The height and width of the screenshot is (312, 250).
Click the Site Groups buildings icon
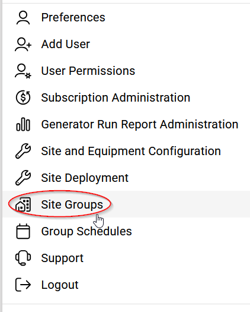pos(23,204)
